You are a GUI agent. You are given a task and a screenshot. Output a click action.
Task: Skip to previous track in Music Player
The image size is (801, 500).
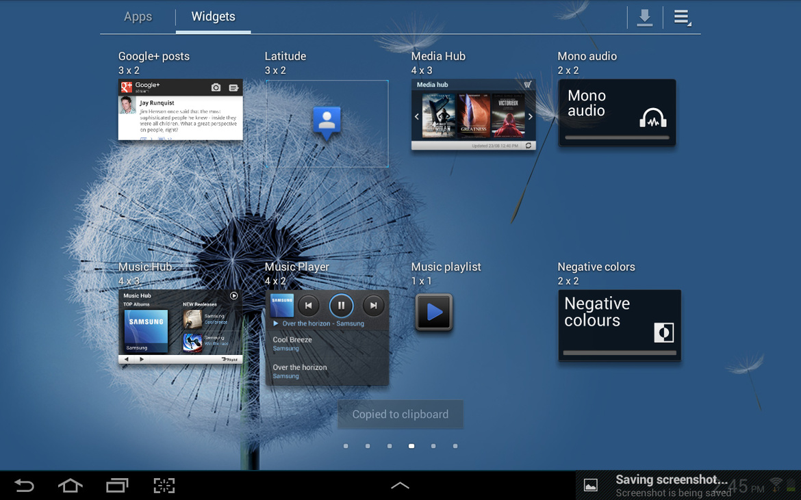(x=308, y=306)
